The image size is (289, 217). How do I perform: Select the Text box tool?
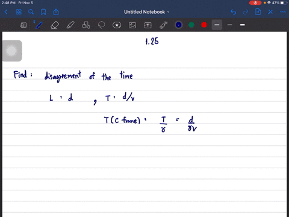pos(148,25)
